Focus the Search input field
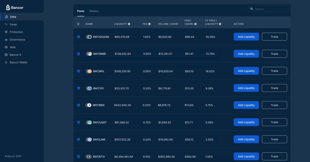310x162 pixels. pyautogui.click(x=268, y=9)
